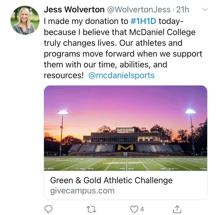Visit the @mcdanielsports mention
This screenshot has height=215, width=218.
point(121,75)
